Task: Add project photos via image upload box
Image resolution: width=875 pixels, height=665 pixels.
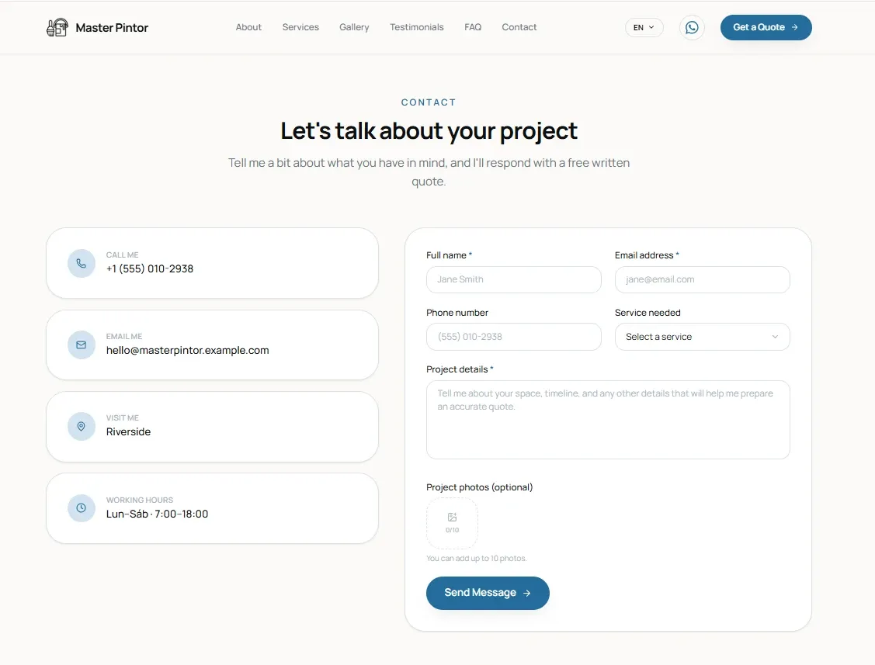Action: click(452, 523)
